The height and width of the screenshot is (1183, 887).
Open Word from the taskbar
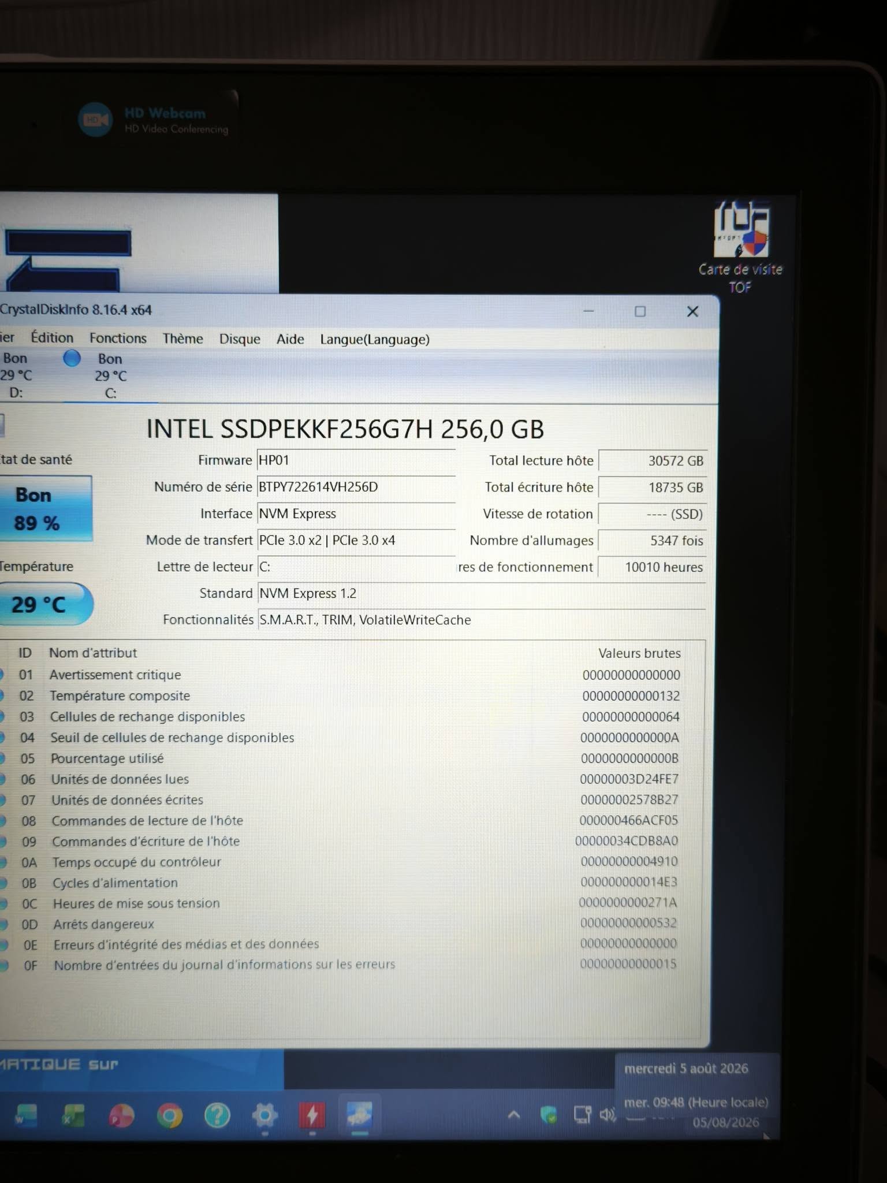(x=26, y=1115)
